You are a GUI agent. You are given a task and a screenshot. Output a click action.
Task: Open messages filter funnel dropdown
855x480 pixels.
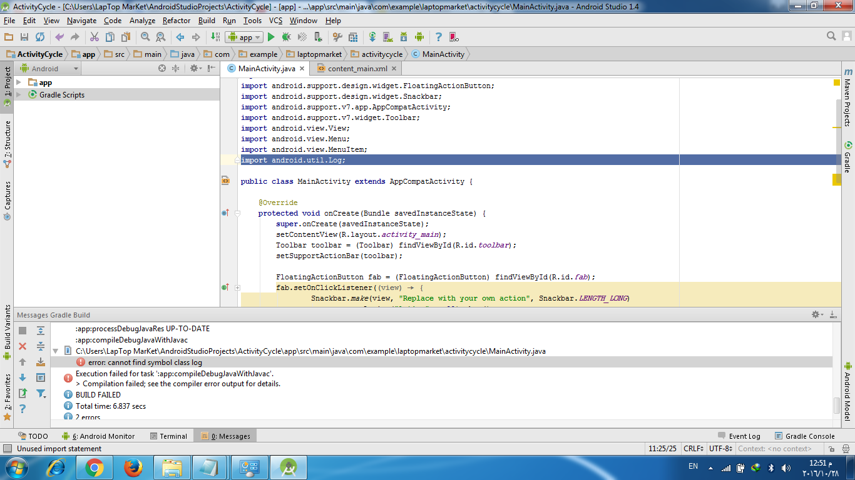[x=41, y=393]
